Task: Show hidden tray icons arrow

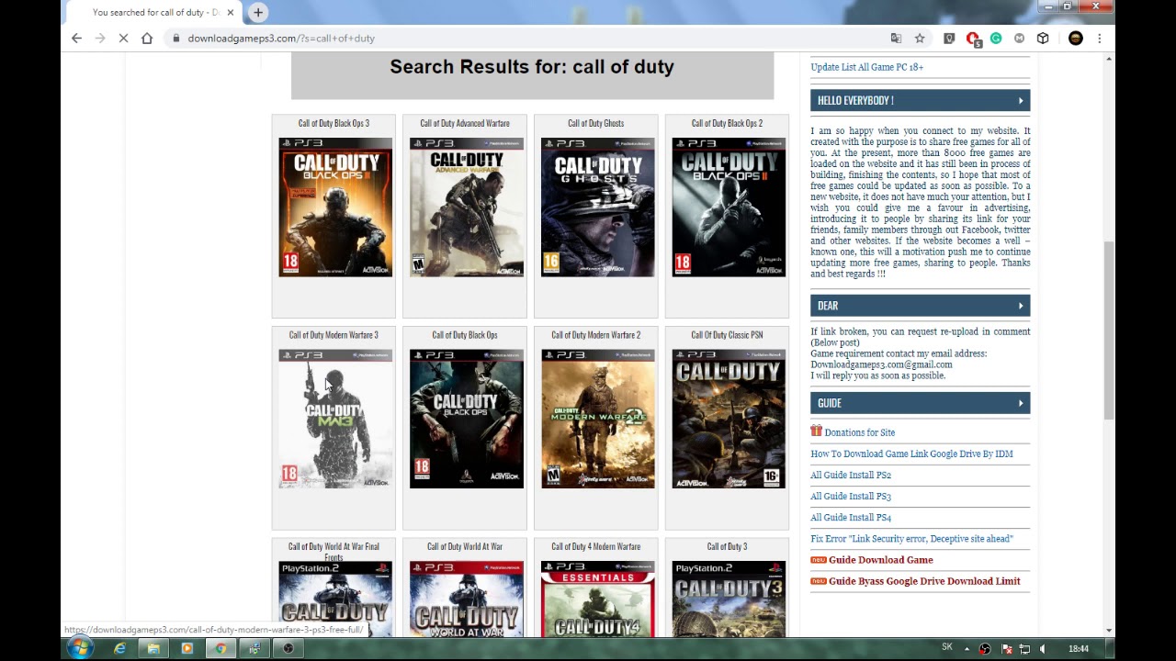Action: pos(967,649)
